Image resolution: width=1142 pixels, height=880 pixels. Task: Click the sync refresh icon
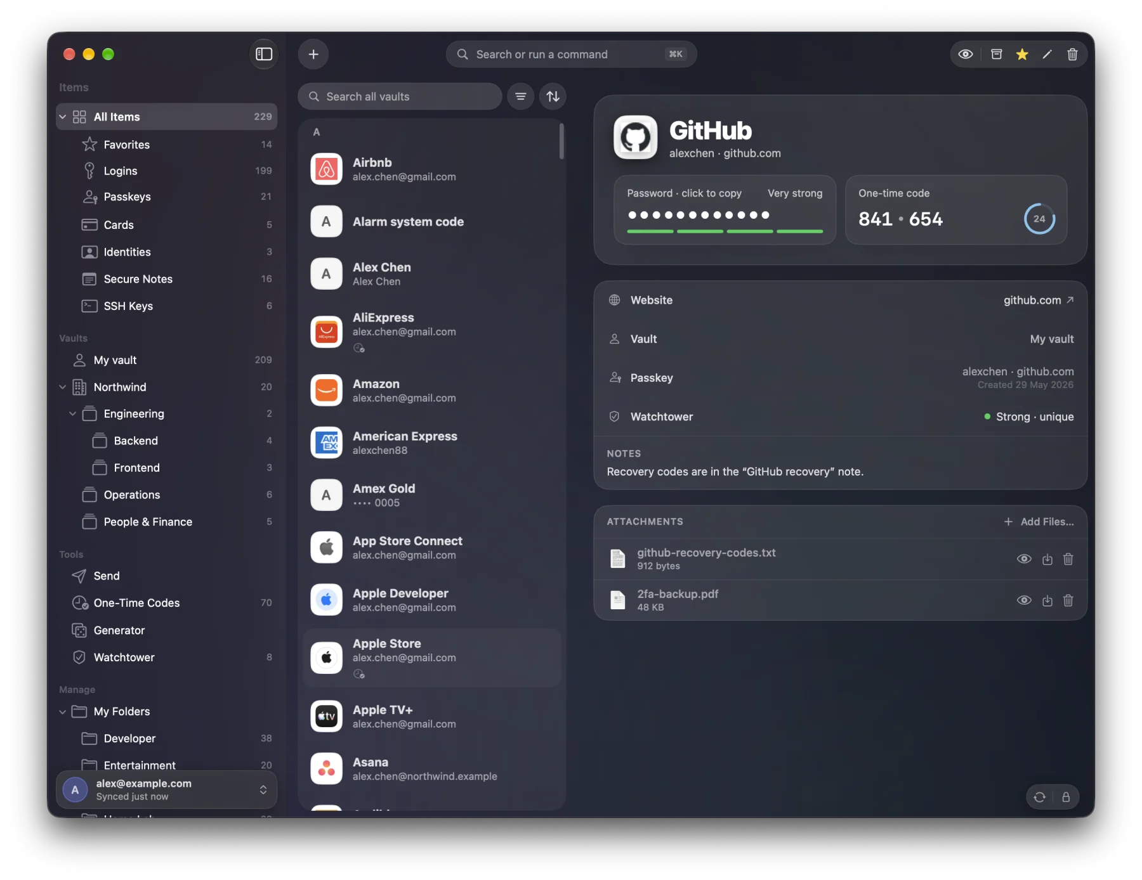1040,797
